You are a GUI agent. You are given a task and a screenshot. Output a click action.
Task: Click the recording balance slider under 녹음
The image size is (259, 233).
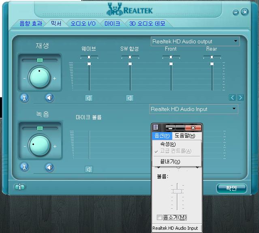[40, 128]
